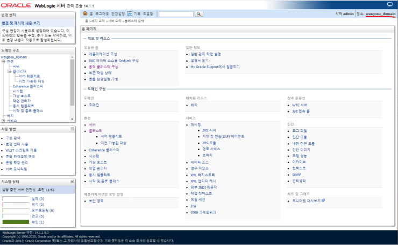Click 실패 (0) health status link
The image size is (398, 245).
click(38, 199)
